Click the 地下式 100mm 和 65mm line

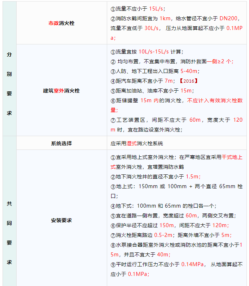pos(163,206)
